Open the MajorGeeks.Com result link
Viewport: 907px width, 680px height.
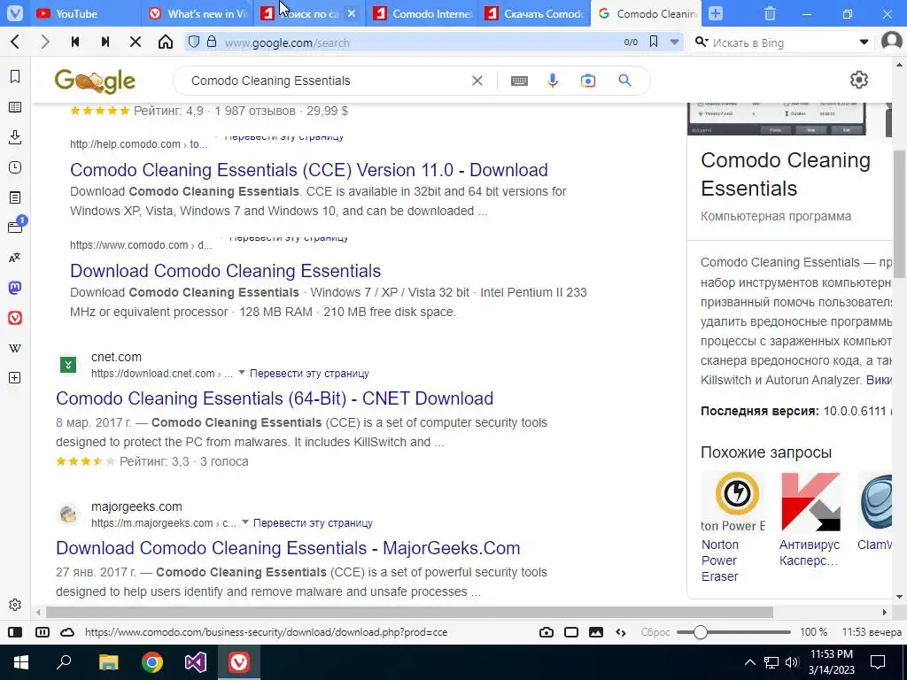(x=288, y=547)
